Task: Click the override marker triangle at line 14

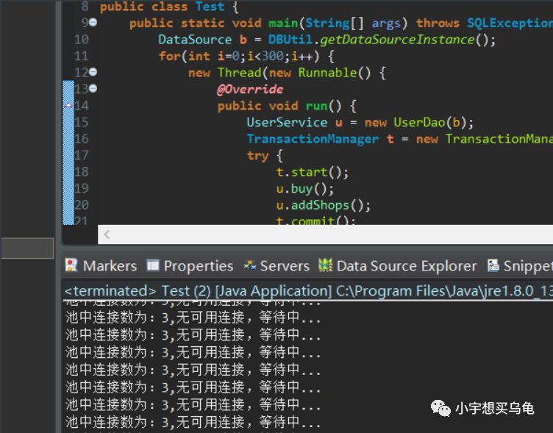Action: pos(68,105)
